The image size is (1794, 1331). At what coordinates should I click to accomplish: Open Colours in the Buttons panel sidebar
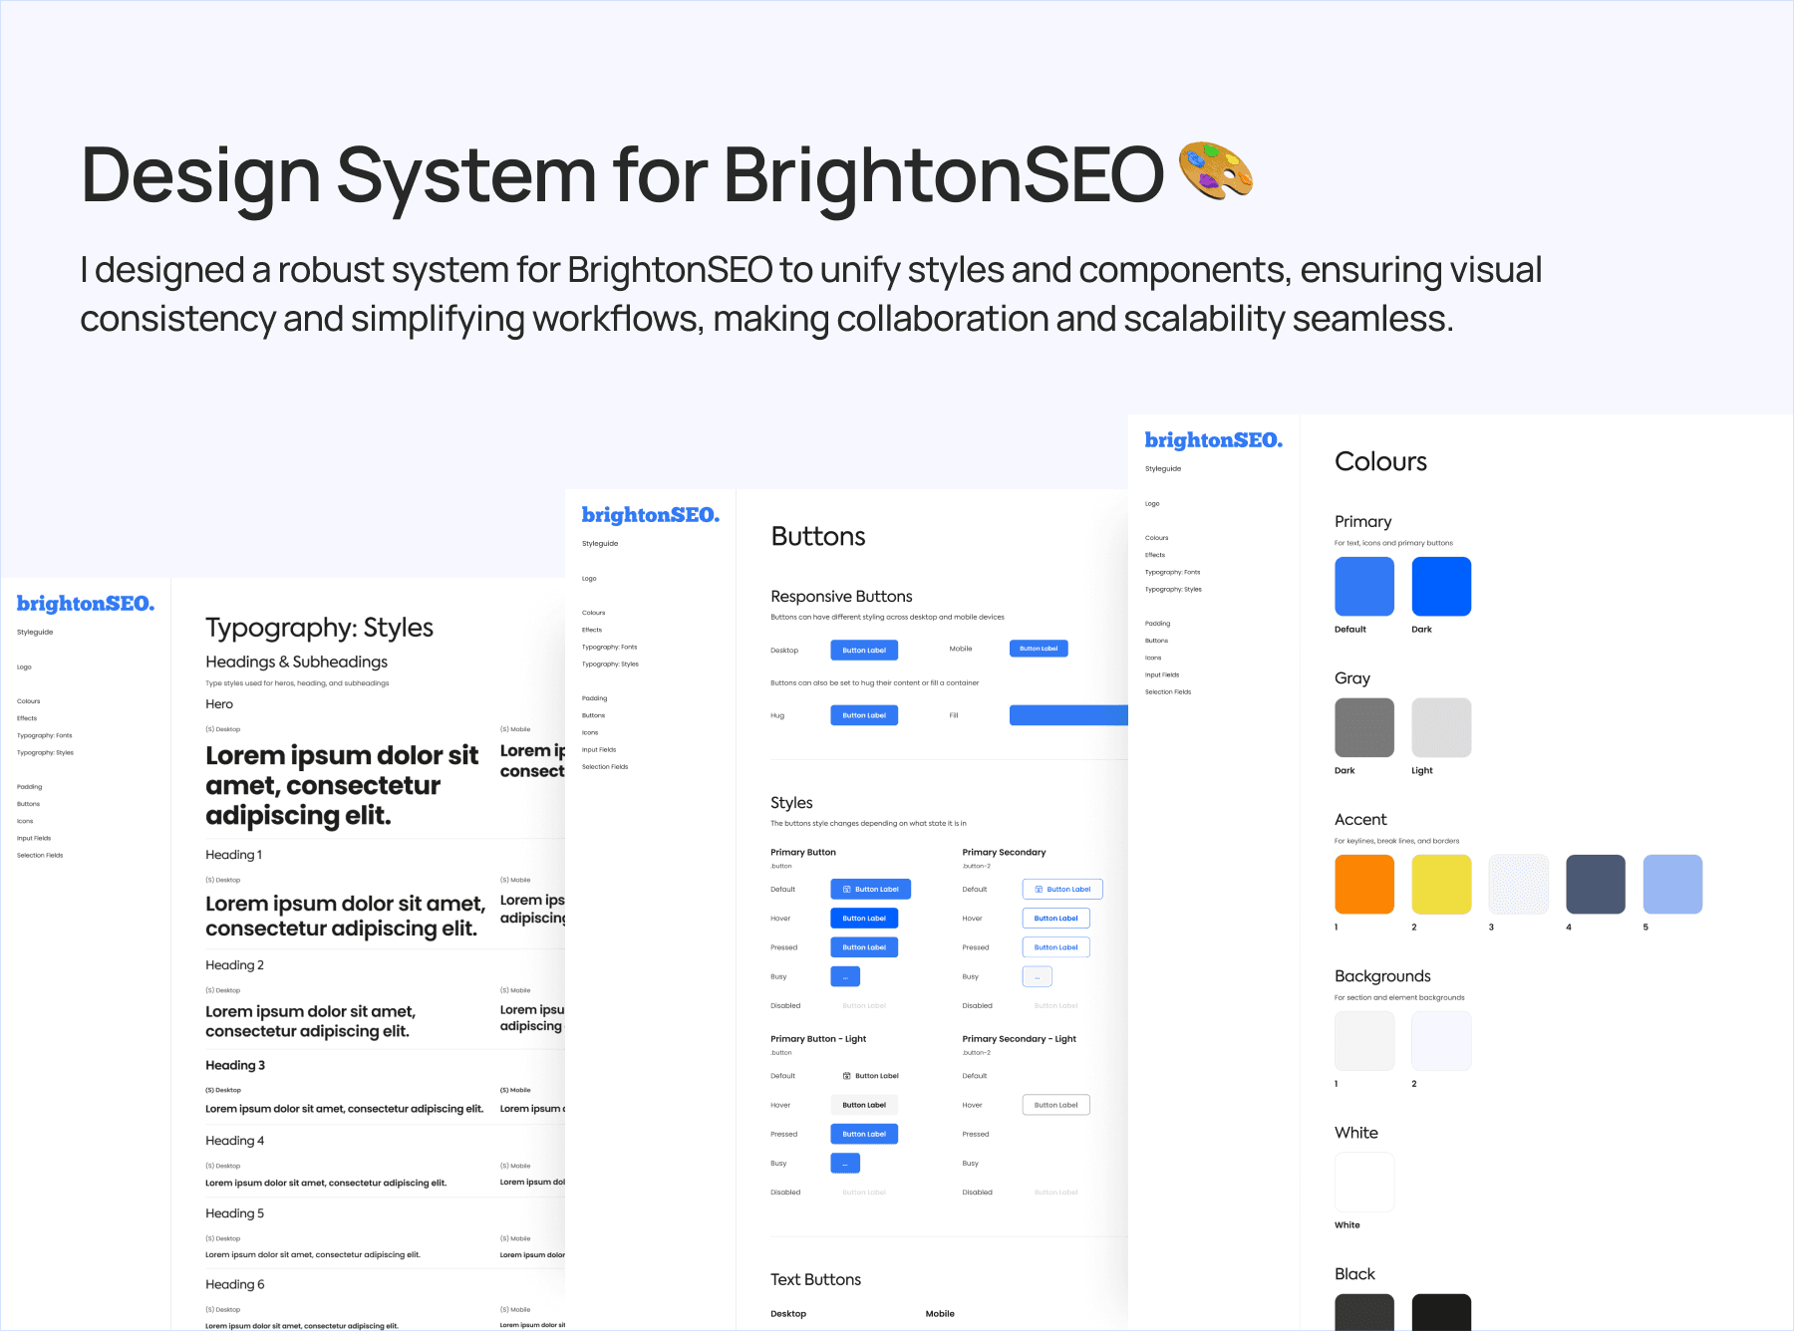tap(594, 613)
